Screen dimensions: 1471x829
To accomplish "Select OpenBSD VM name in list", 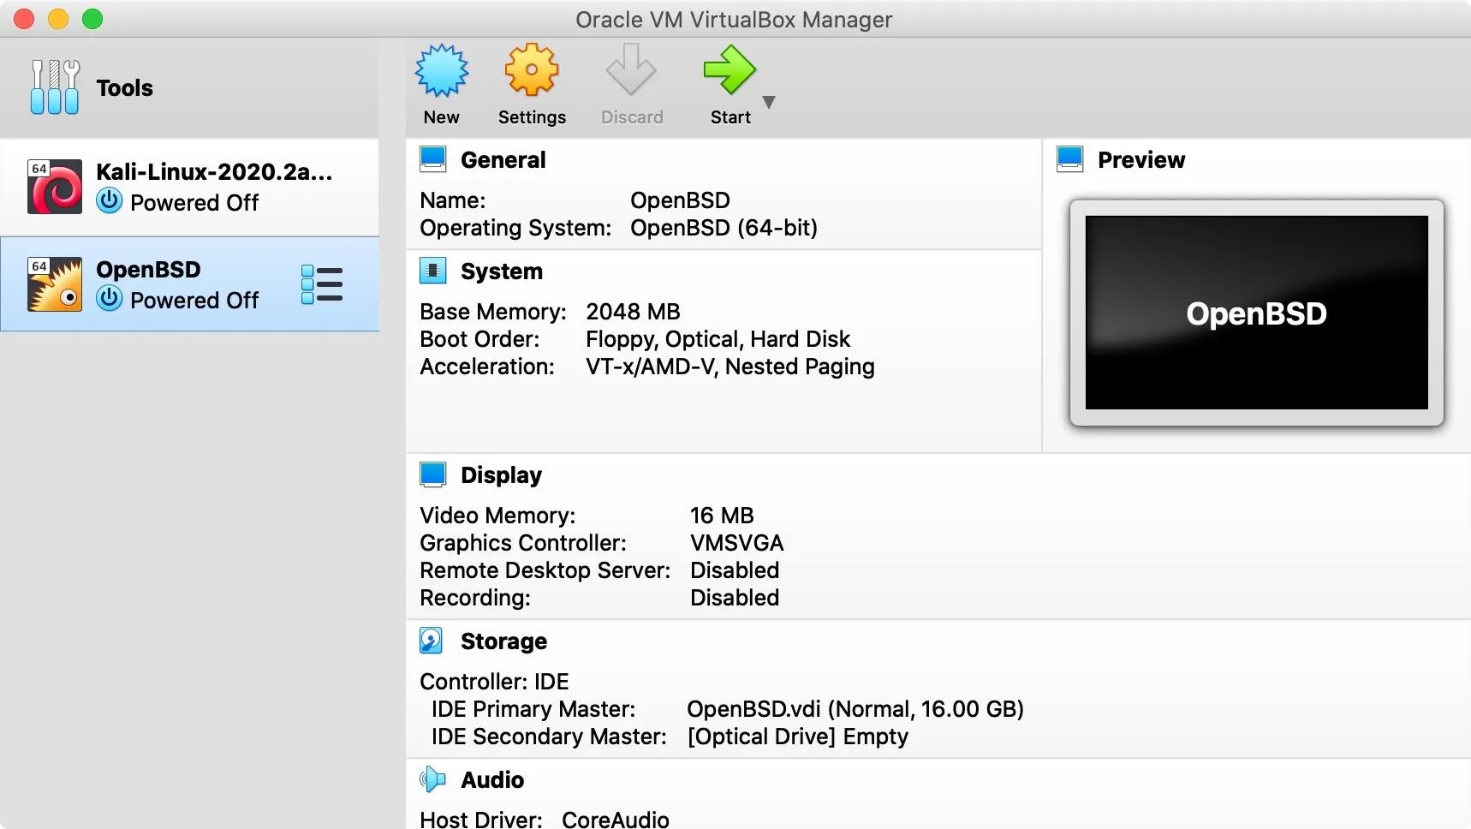I will pos(148,270).
